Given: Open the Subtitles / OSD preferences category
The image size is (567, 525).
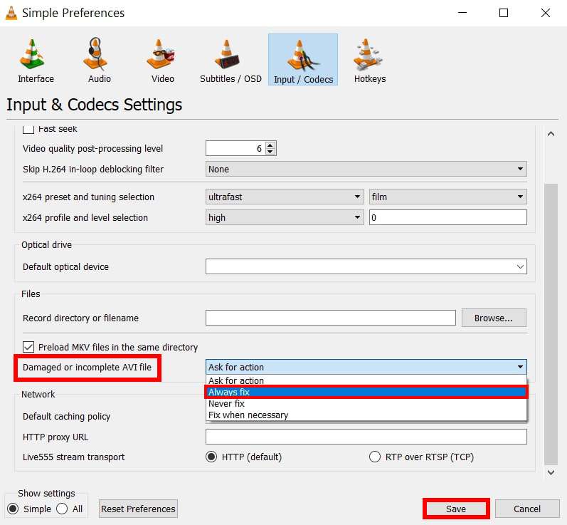Looking at the screenshot, I should tap(230, 60).
